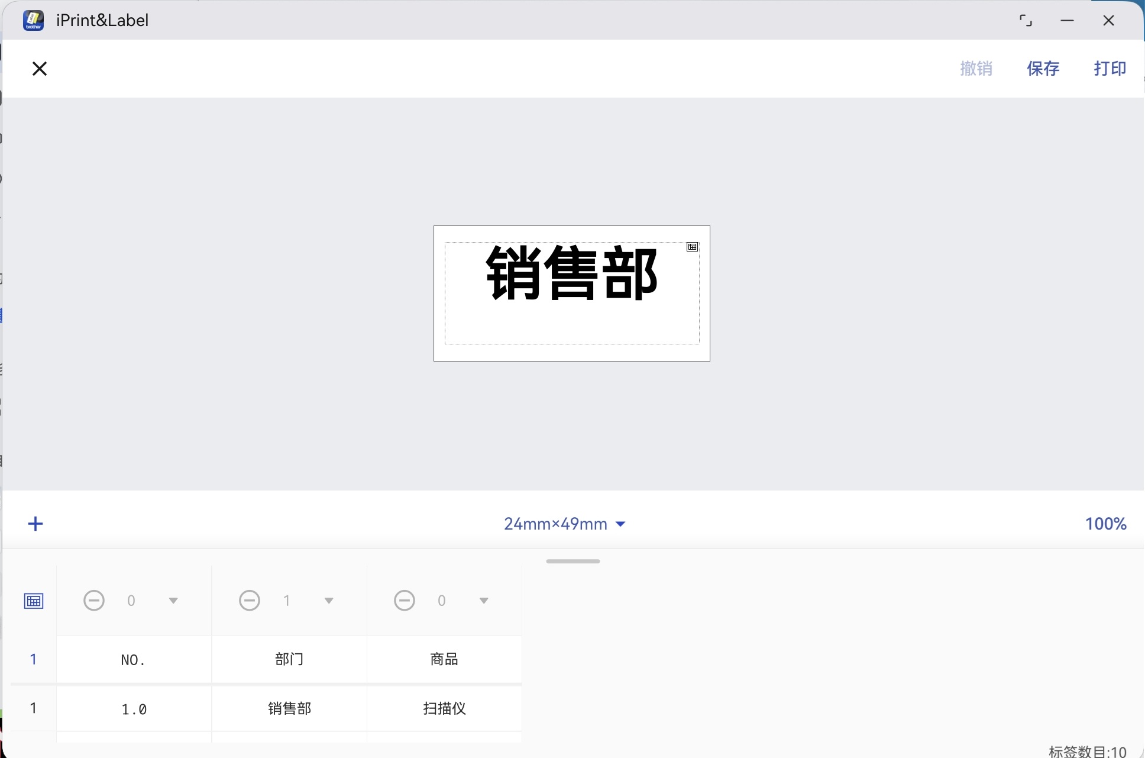This screenshot has height=758, width=1145.
Task: Click value 0 in 商品 column selector
Action: [442, 601]
